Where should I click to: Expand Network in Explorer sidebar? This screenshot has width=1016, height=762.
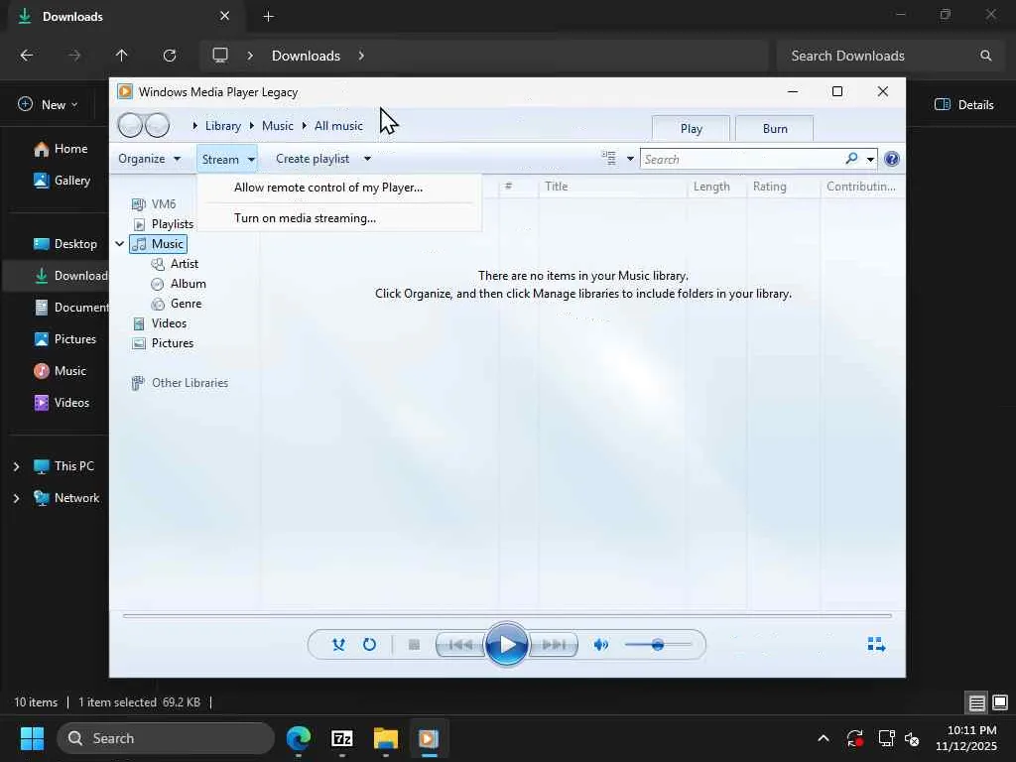point(17,498)
